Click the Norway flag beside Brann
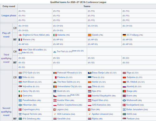156x121 pixels. [124, 96]
